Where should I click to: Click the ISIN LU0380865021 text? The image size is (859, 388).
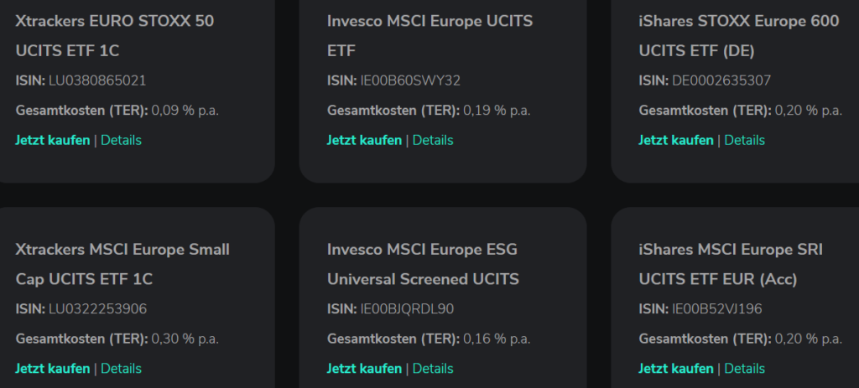tap(97, 80)
